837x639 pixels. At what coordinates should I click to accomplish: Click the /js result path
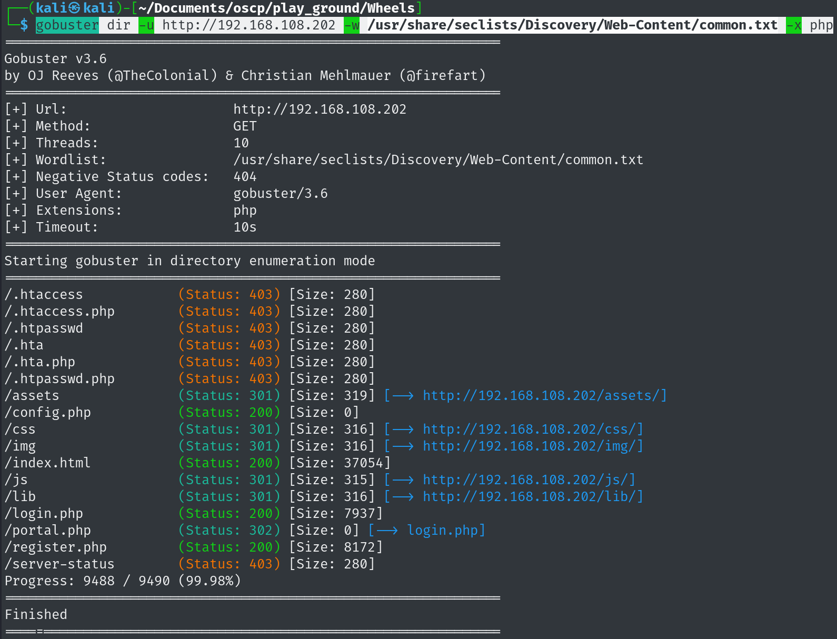[x=16, y=480]
